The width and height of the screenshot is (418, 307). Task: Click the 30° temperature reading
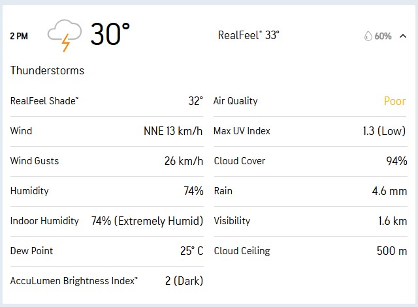tap(110, 35)
